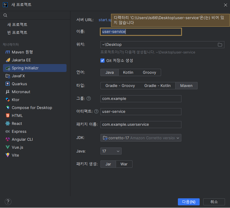
Task: Choose Maven build type
Action: click(186, 85)
